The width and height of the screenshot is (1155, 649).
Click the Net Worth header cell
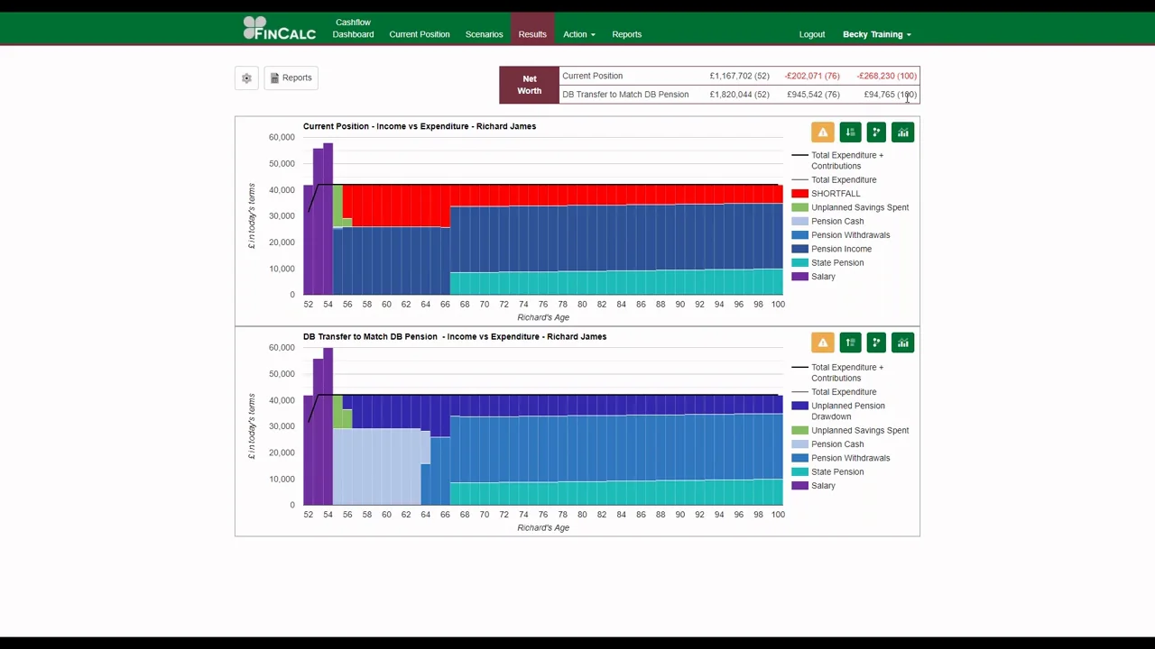pos(530,86)
